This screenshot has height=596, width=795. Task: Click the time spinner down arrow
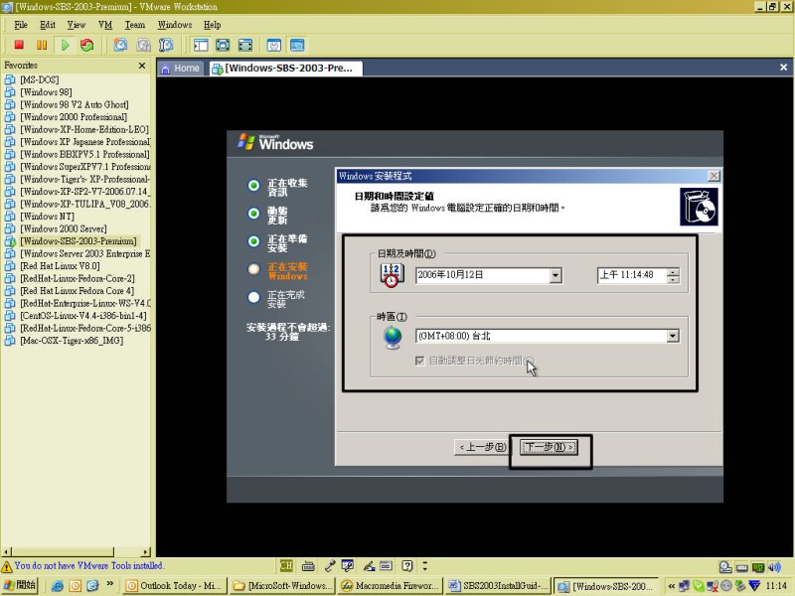point(673,279)
